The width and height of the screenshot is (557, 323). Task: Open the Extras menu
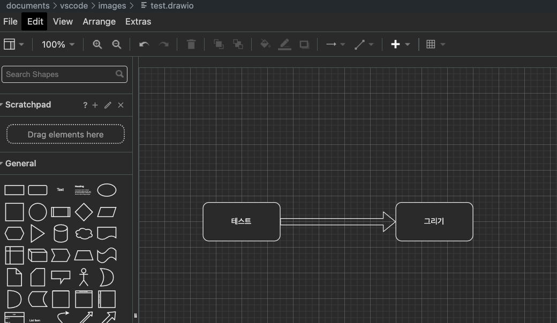[x=138, y=21]
